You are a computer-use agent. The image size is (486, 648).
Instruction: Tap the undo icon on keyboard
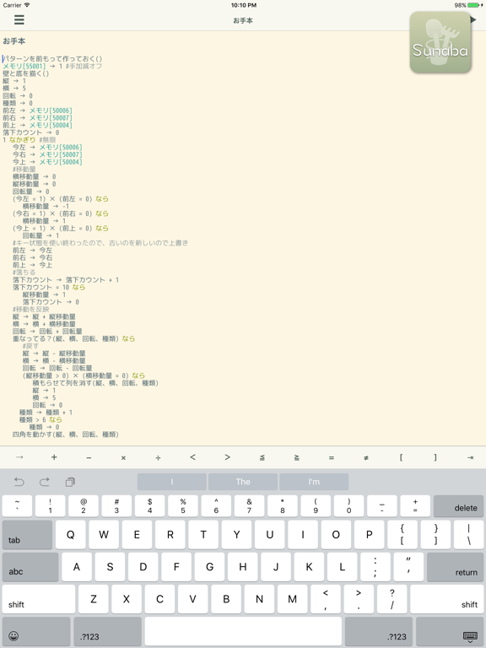pos(19,482)
